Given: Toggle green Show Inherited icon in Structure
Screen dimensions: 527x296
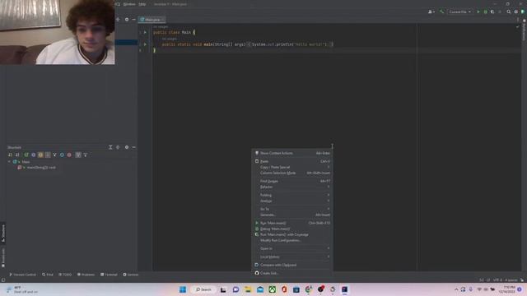Looking at the screenshot, I should 26,155.
